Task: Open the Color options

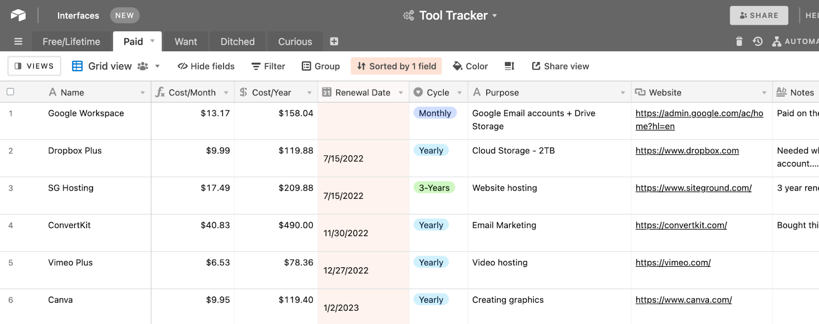Action: pos(470,66)
